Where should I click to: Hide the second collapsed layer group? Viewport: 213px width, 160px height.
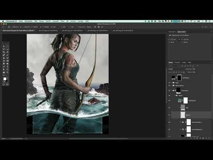[x=170, y=86]
